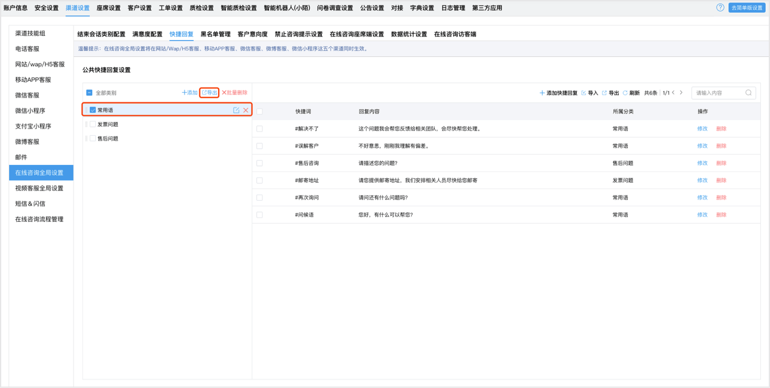The height and width of the screenshot is (388, 770).
Task: Check the #再次询问 row checkbox
Action: pos(260,198)
